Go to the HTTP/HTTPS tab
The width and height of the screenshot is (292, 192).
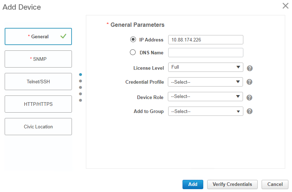coord(38,104)
